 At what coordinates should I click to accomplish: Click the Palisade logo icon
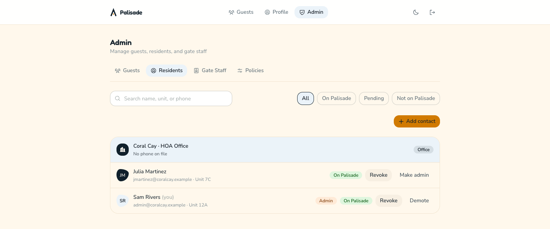tap(113, 12)
